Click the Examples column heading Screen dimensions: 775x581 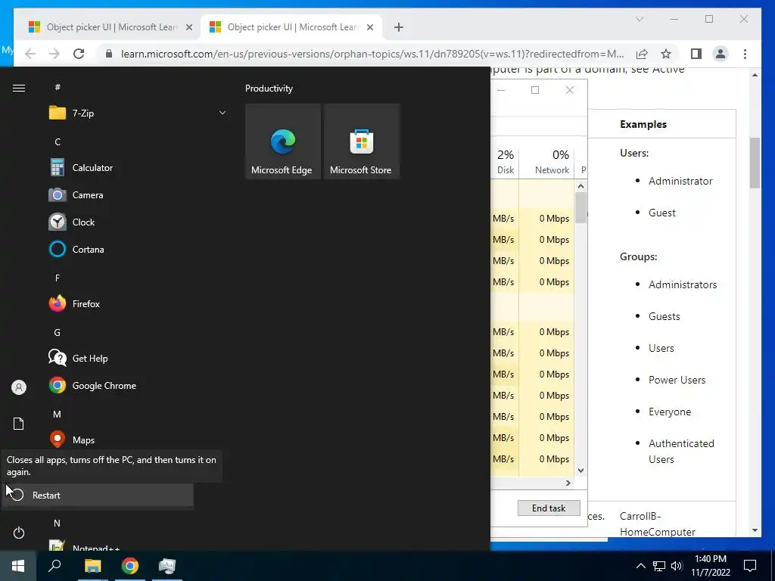tap(643, 125)
